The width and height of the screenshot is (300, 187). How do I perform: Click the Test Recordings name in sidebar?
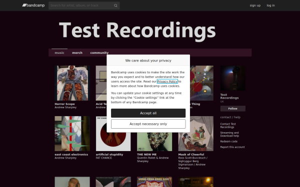coord(229,96)
